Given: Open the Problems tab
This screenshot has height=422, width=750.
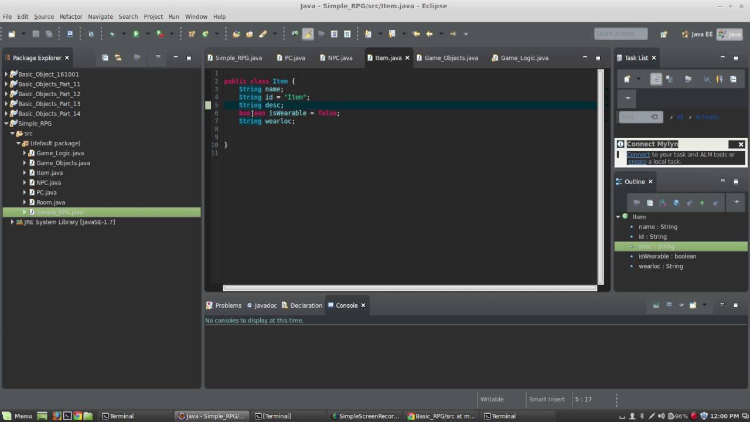Looking at the screenshot, I should click(x=224, y=305).
